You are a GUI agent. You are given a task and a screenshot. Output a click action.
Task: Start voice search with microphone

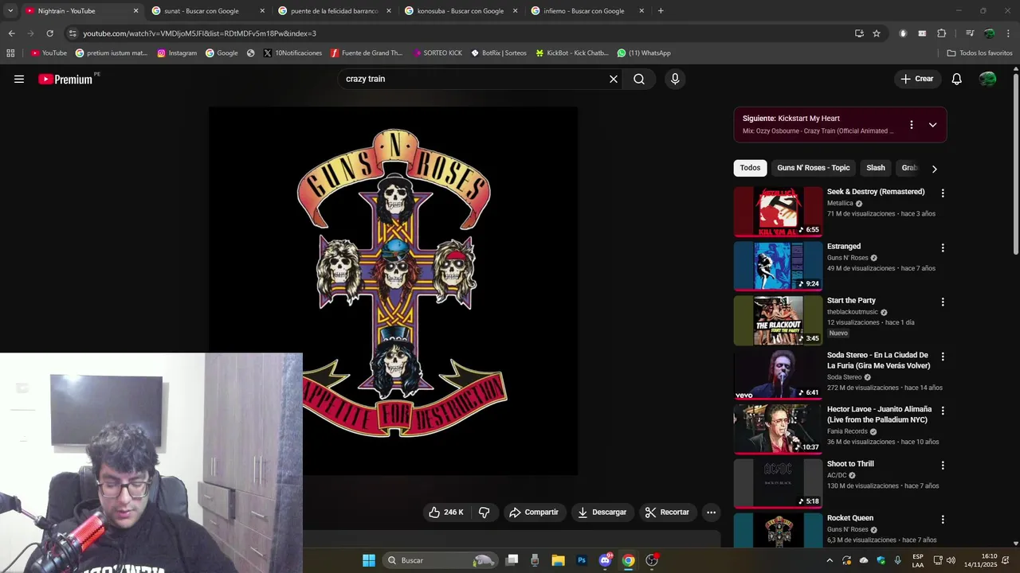pyautogui.click(x=675, y=79)
